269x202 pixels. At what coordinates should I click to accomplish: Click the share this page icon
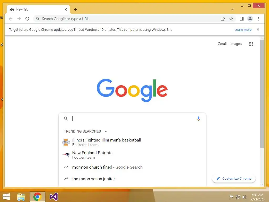(223, 19)
